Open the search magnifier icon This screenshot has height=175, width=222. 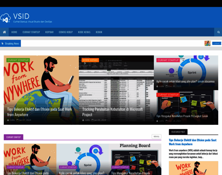tap(218, 32)
